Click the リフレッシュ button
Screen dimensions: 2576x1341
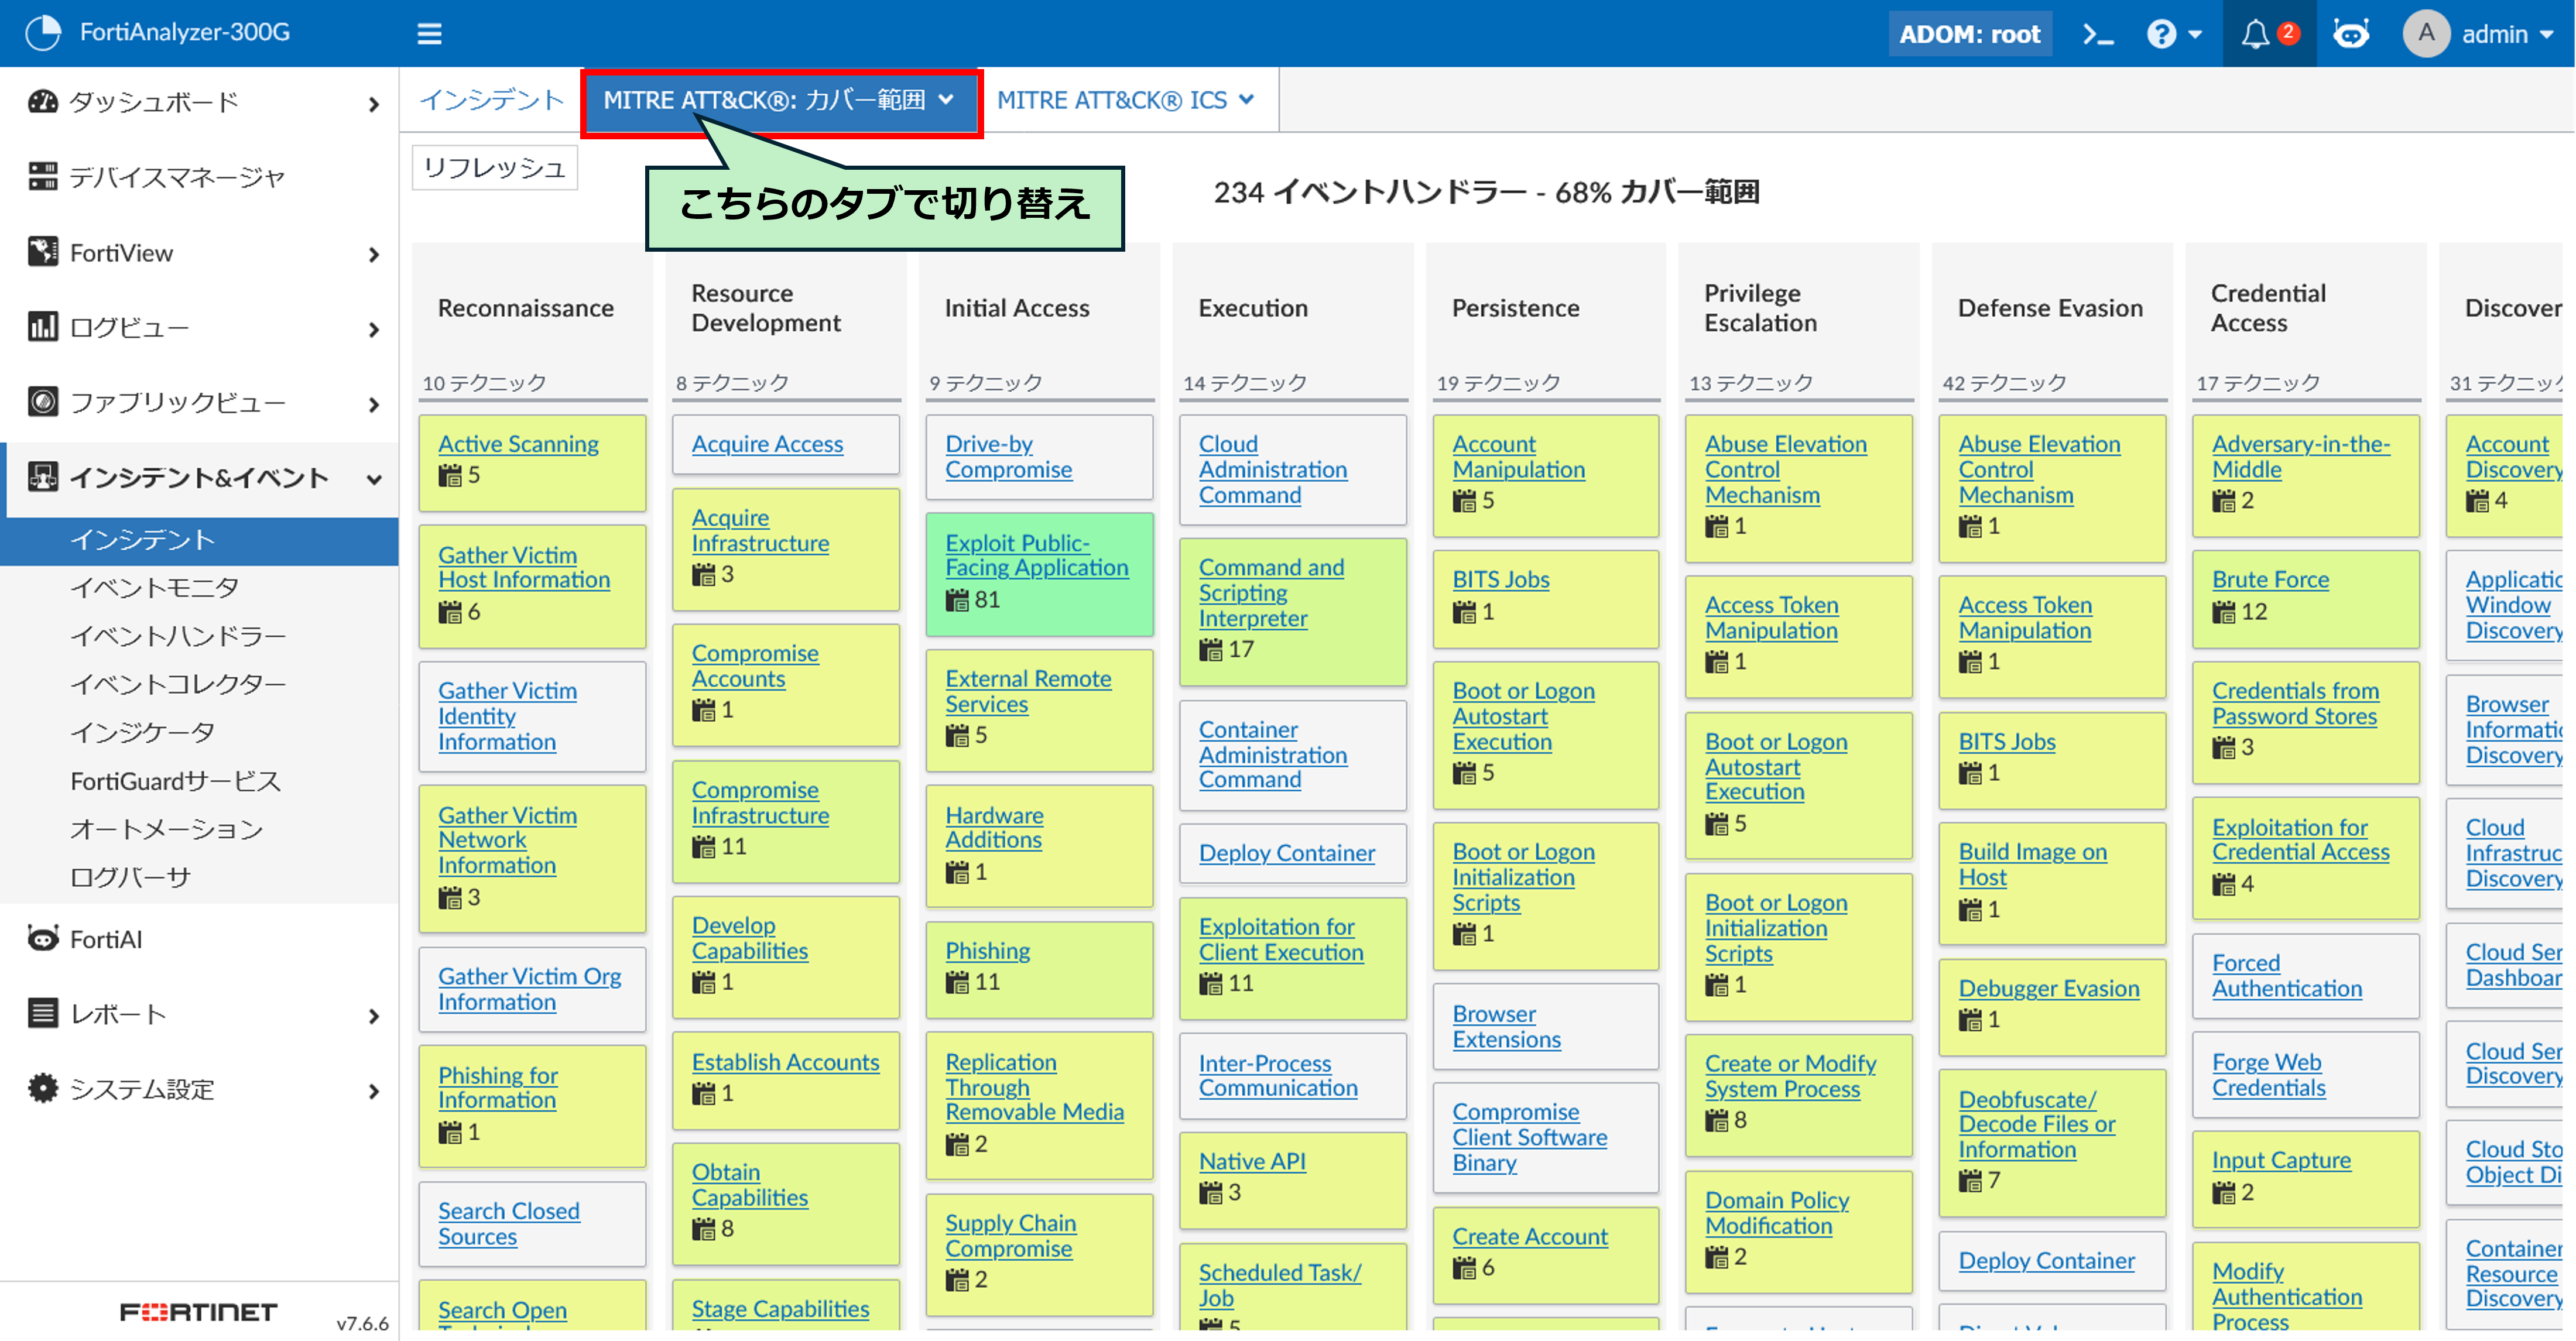point(494,167)
